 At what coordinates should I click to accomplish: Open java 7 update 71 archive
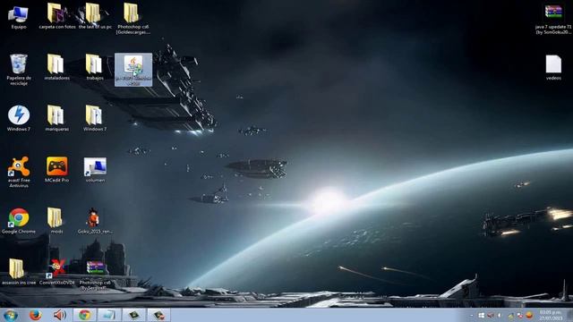pyautogui.click(x=553, y=19)
